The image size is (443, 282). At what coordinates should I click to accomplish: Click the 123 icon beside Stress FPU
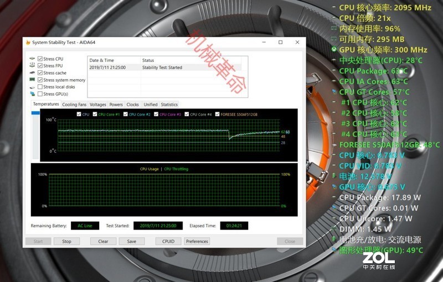(32, 65)
